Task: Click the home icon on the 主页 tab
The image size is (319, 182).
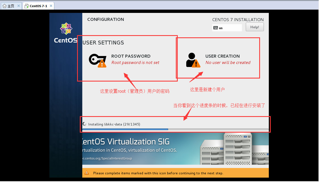Action: (x=4, y=6)
